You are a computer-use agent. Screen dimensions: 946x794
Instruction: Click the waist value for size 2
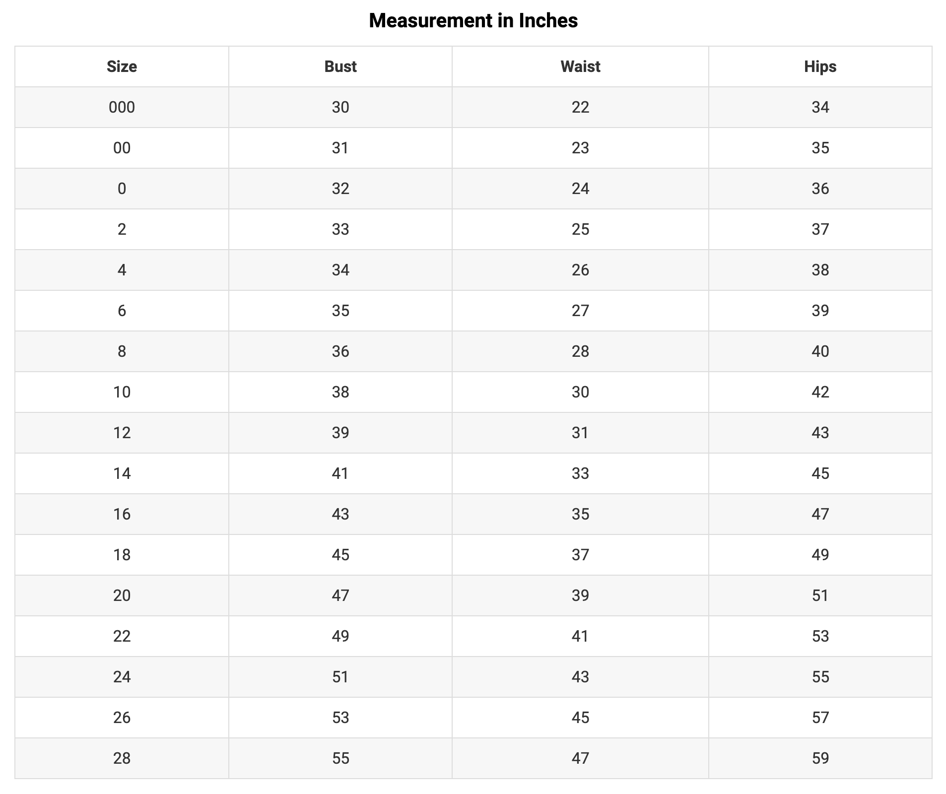point(580,229)
